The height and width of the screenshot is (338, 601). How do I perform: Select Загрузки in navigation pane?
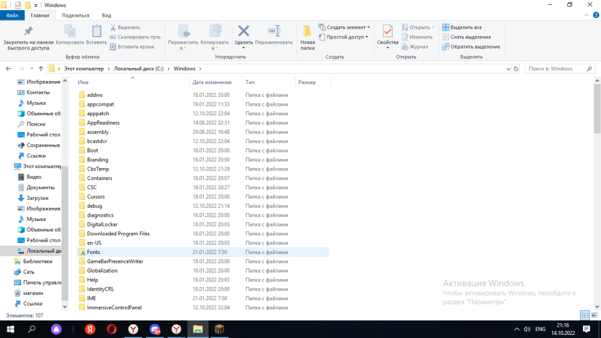point(37,198)
